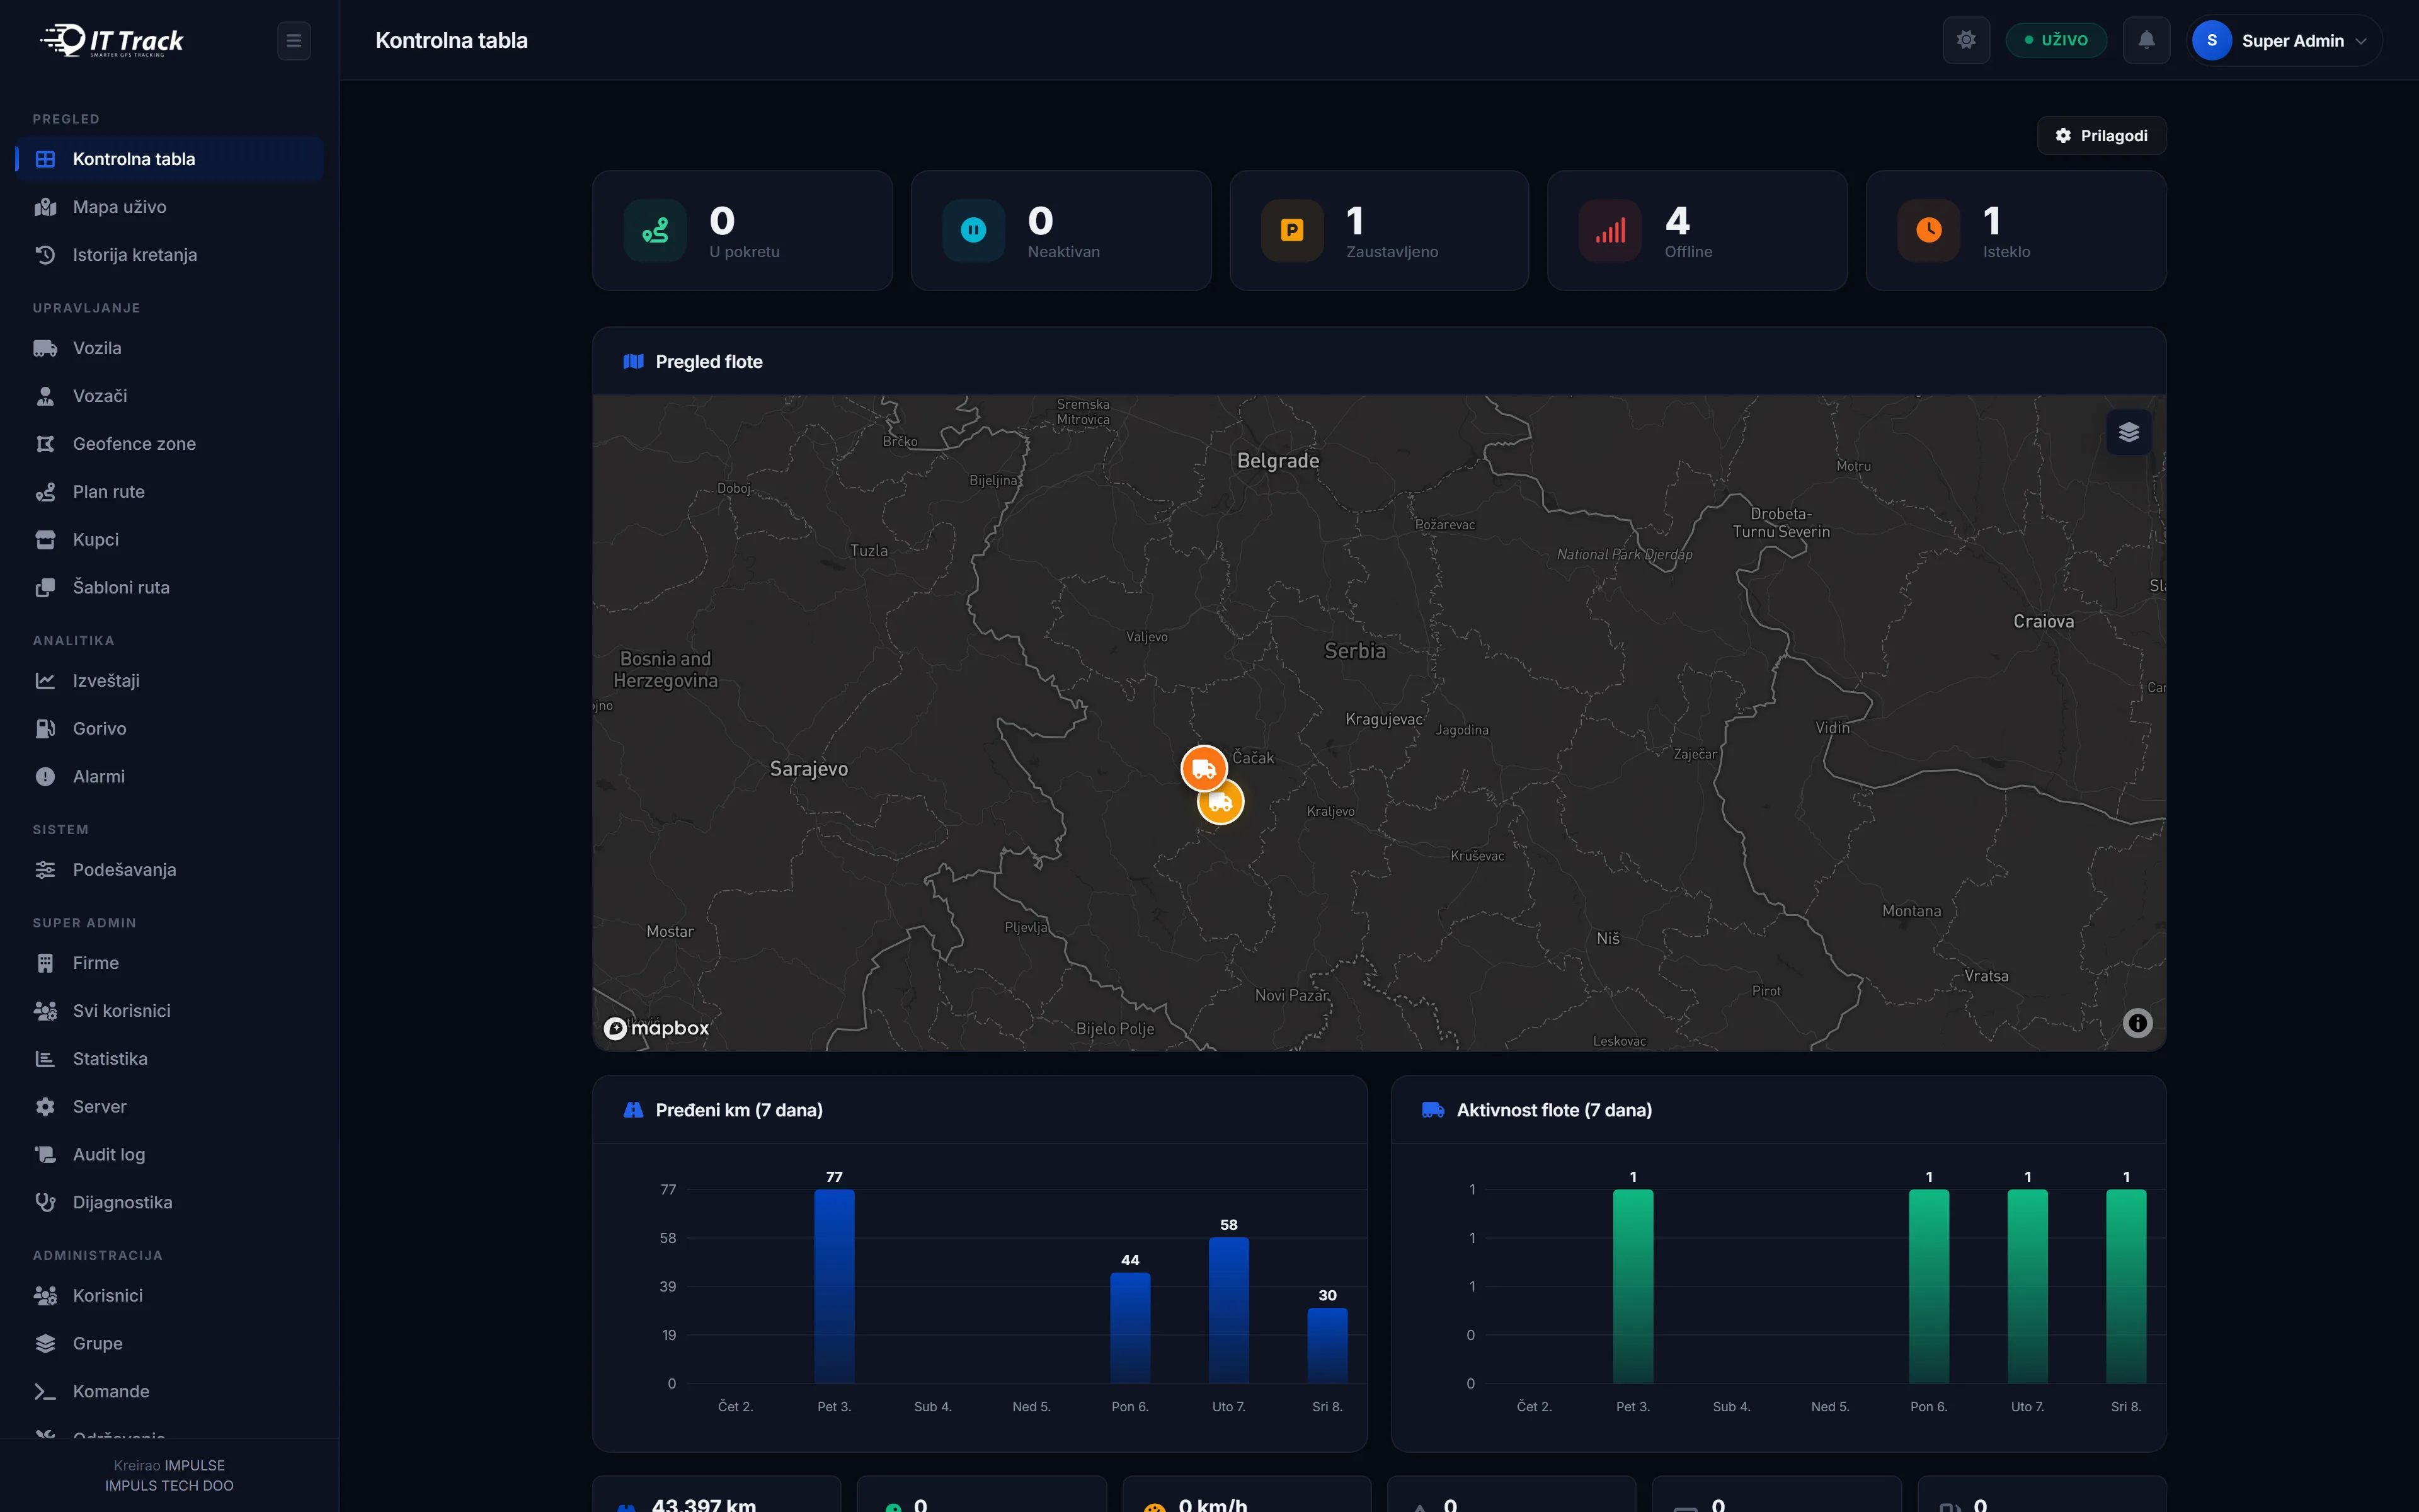Toggle the UŽIVO live mode indicator
Screen dimensions: 2419x1512
[x=2055, y=40]
